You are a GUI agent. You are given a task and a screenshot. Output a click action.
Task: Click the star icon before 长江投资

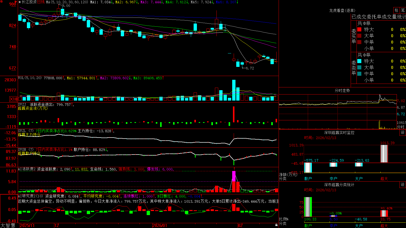(x=20, y=2)
